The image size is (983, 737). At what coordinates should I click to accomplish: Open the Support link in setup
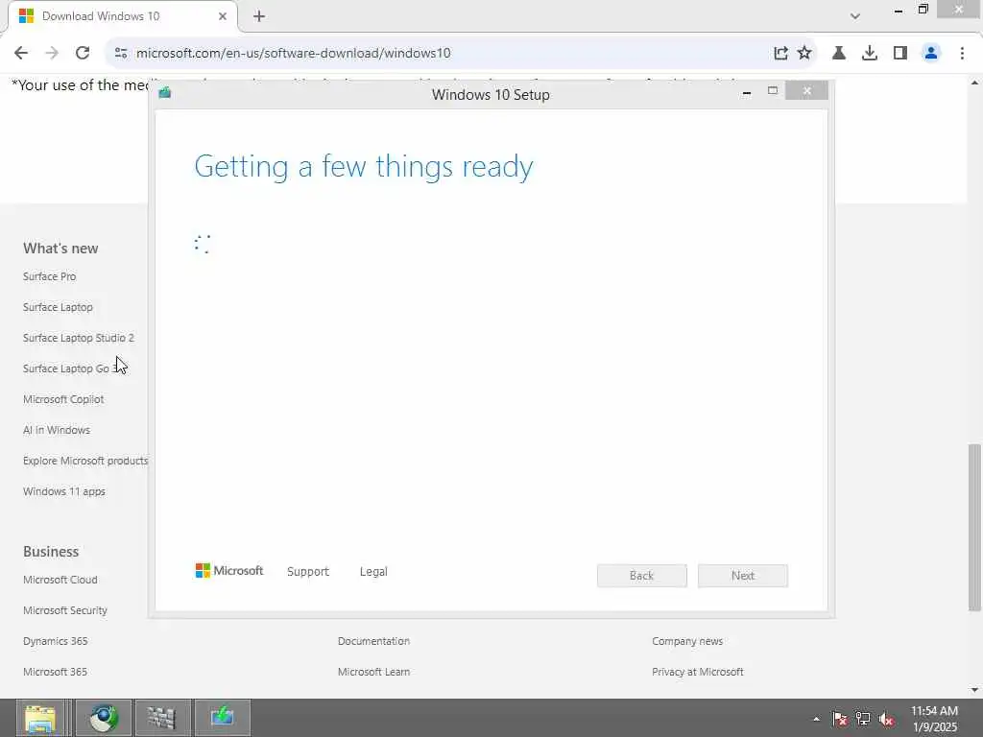tap(308, 572)
